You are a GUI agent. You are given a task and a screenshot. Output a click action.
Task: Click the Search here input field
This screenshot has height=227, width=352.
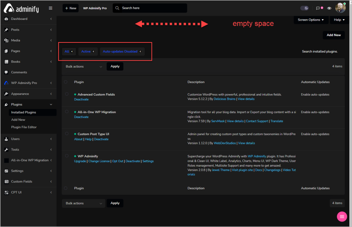pyautogui.click(x=150, y=8)
